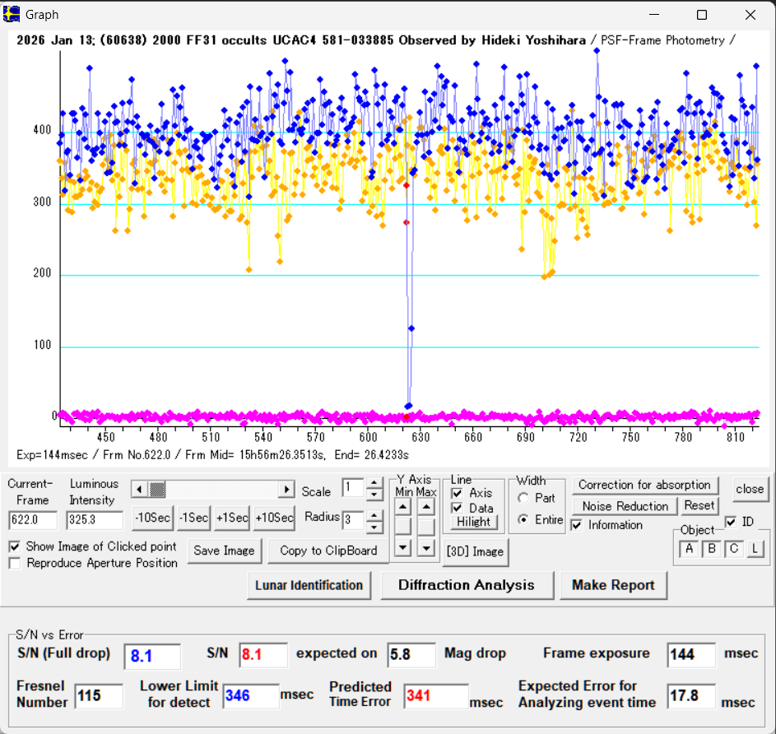The width and height of the screenshot is (776, 734).
Task: Lower Y Axis Max with down arrow
Action: pos(425,546)
